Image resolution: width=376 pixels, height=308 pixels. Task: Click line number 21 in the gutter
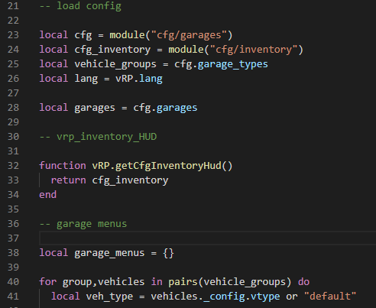pyautogui.click(x=13, y=6)
